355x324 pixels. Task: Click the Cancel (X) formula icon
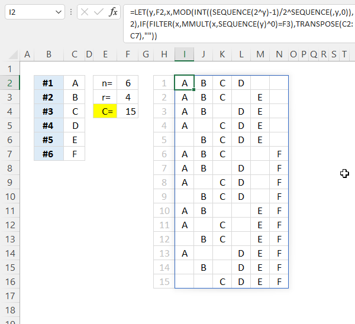click(85, 12)
